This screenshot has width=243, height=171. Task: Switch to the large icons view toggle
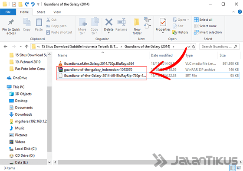239,168
